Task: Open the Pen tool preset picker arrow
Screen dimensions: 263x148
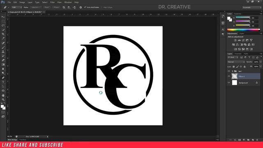Action: 8,7
